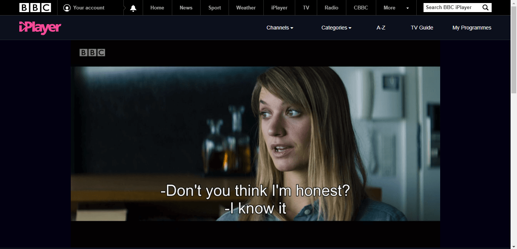Click the BBC watermark above the video

point(92,53)
